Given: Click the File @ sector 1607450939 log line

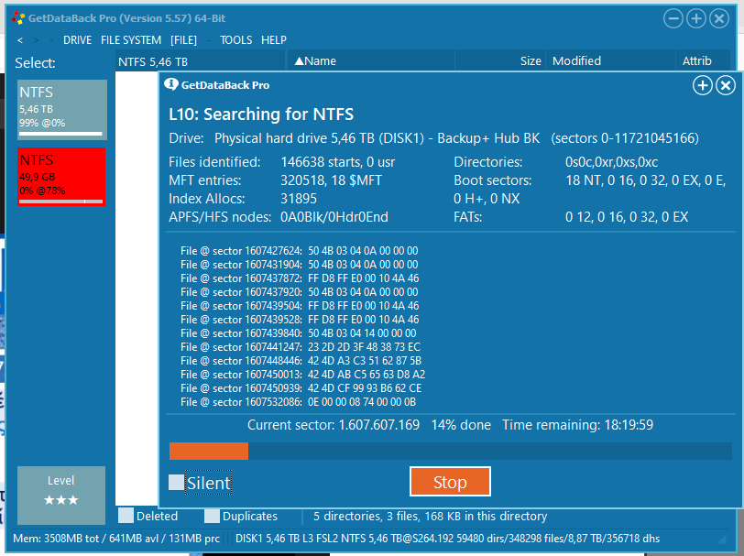Looking at the screenshot, I should click(x=301, y=388).
